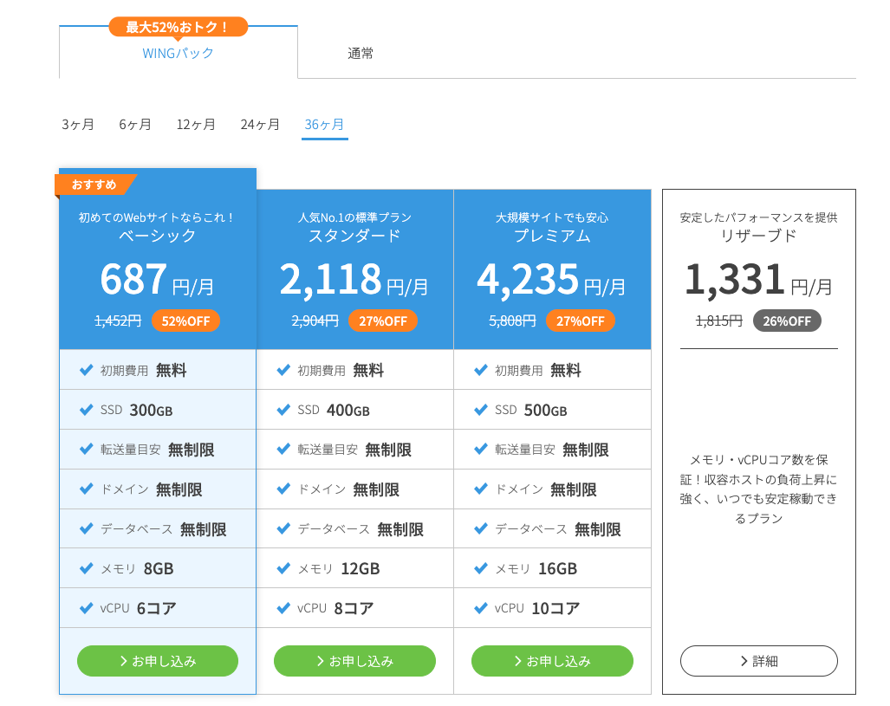Click the struck-through 2,904円 price

pos(315,321)
